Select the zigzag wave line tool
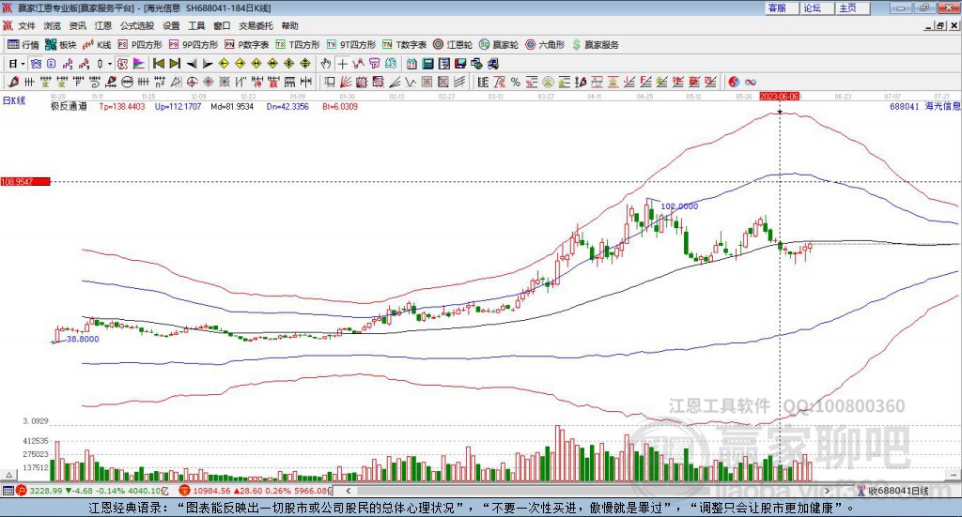Image resolution: width=962 pixels, height=517 pixels. click(410, 82)
